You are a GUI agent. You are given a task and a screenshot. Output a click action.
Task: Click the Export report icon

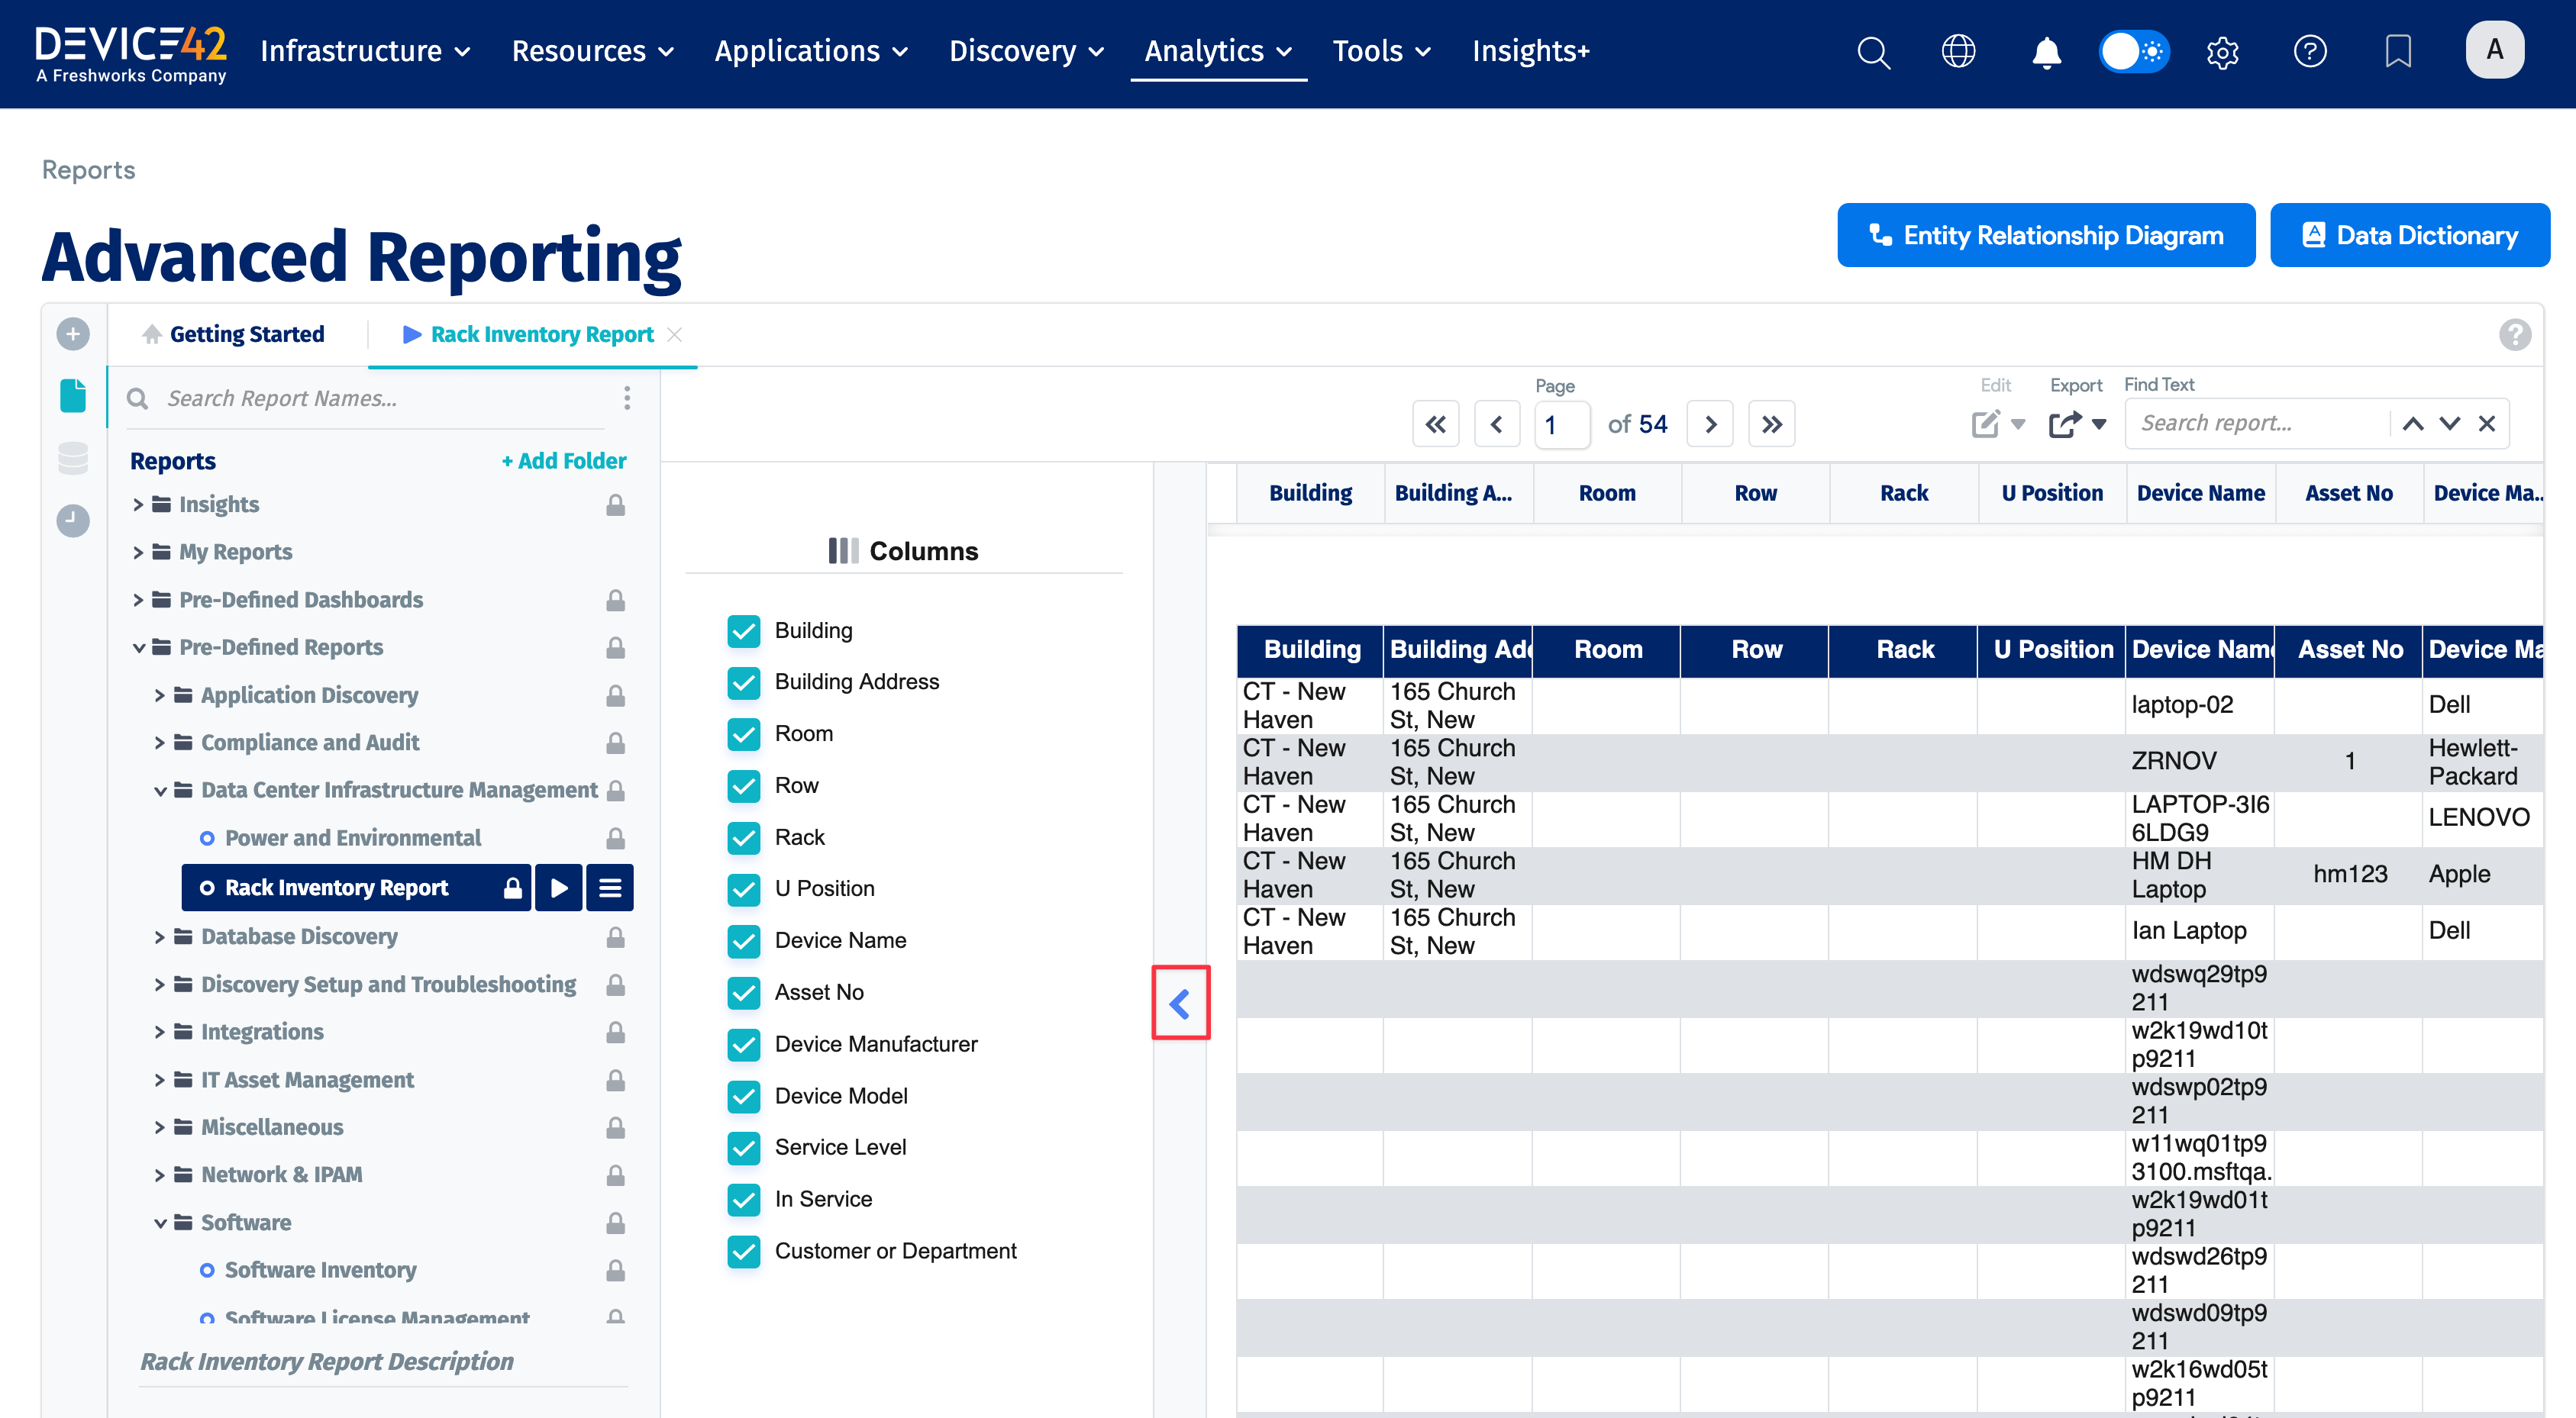pyautogui.click(x=2064, y=424)
